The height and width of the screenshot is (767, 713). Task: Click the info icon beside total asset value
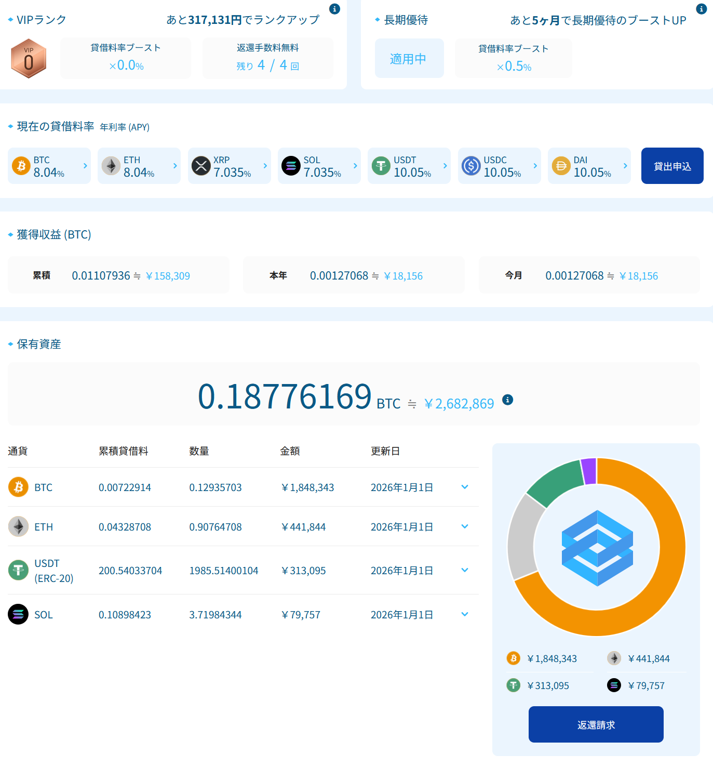[x=507, y=400]
